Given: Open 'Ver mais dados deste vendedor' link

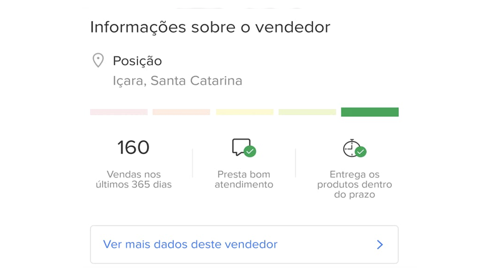Looking at the screenshot, I should tap(190, 244).
